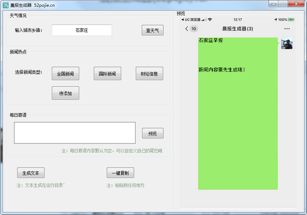Click the back arrow in chat preview
The width and height of the screenshot is (307, 215).
pos(187,29)
